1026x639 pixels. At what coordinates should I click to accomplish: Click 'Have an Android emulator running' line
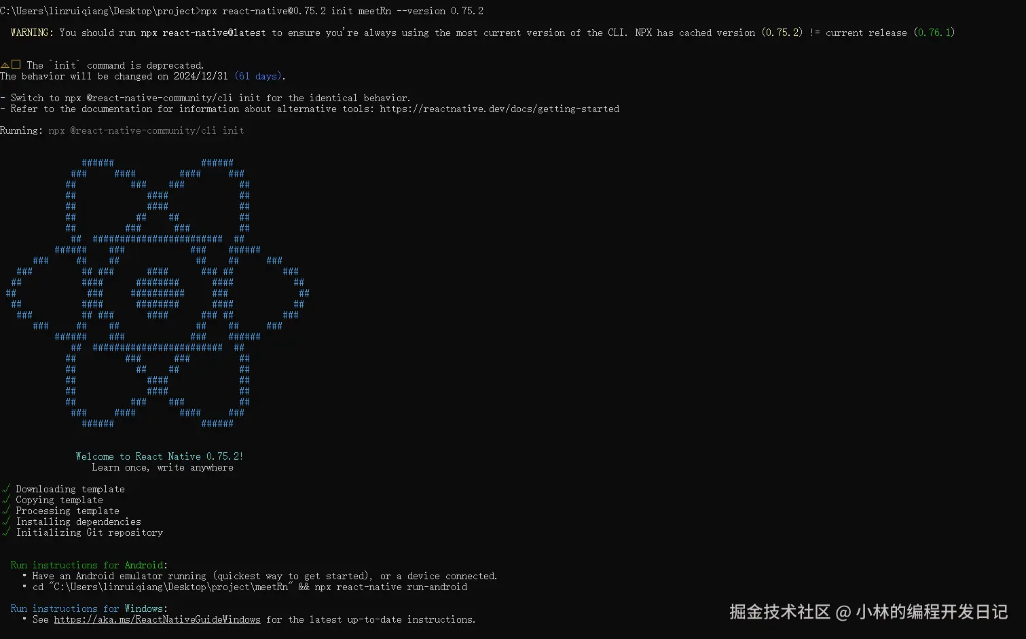265,576
